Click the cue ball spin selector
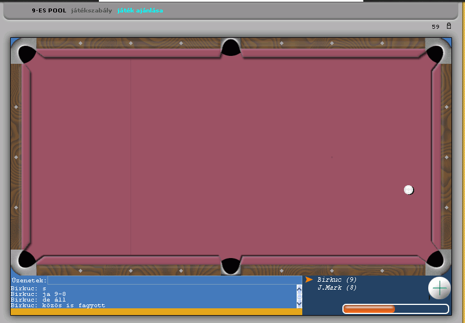 (439, 288)
